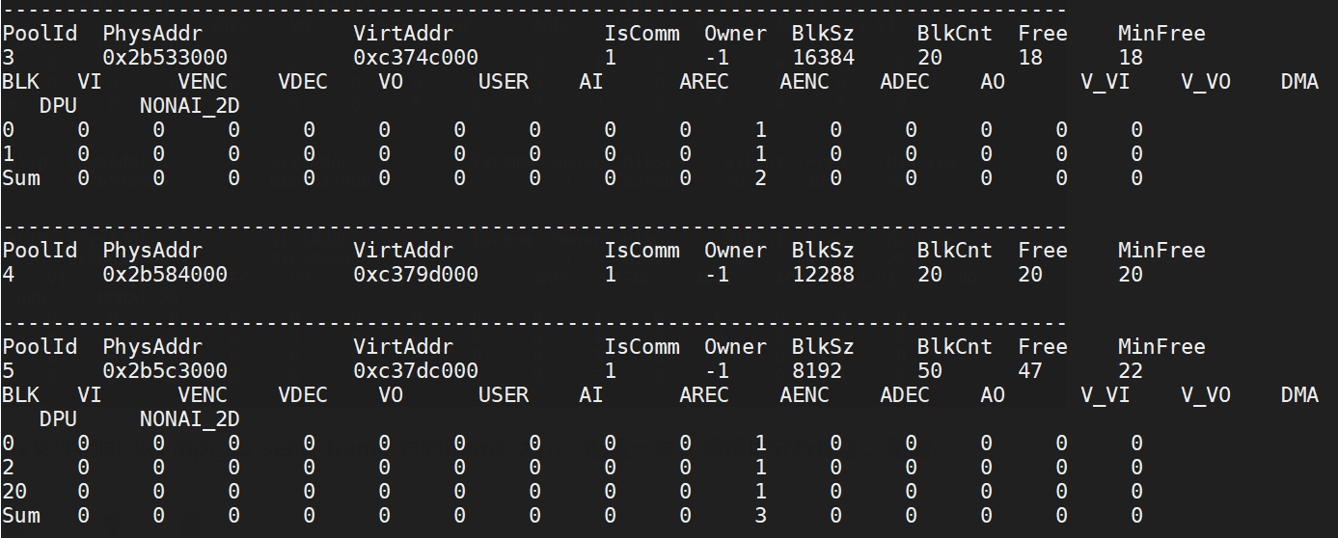Select BLK row label 2 in pool 5 table
This screenshot has width=1338, height=538.
(8, 468)
